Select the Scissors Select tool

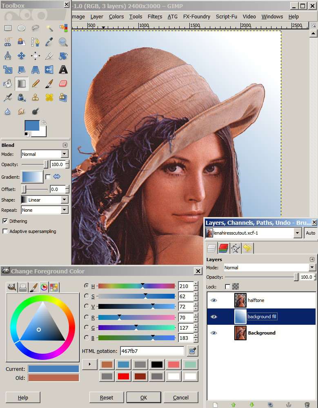pyautogui.click(x=8, y=42)
